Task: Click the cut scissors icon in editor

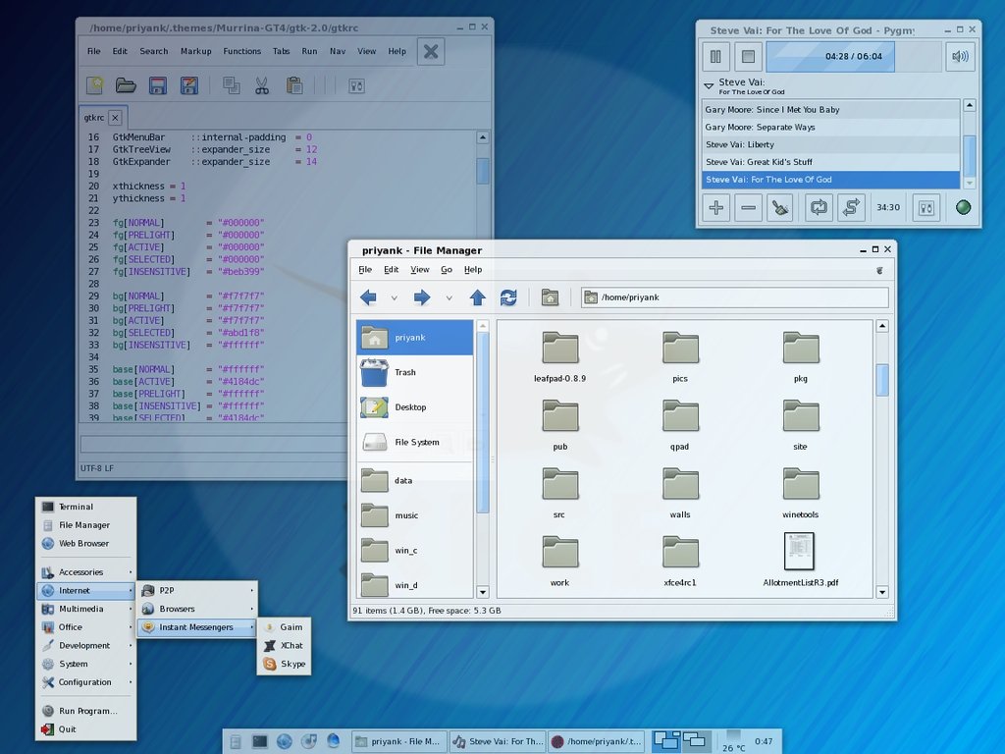Action: (262, 85)
